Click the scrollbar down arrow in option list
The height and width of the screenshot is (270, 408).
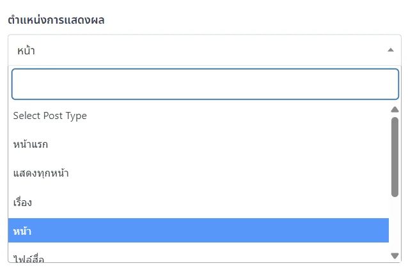(395, 256)
